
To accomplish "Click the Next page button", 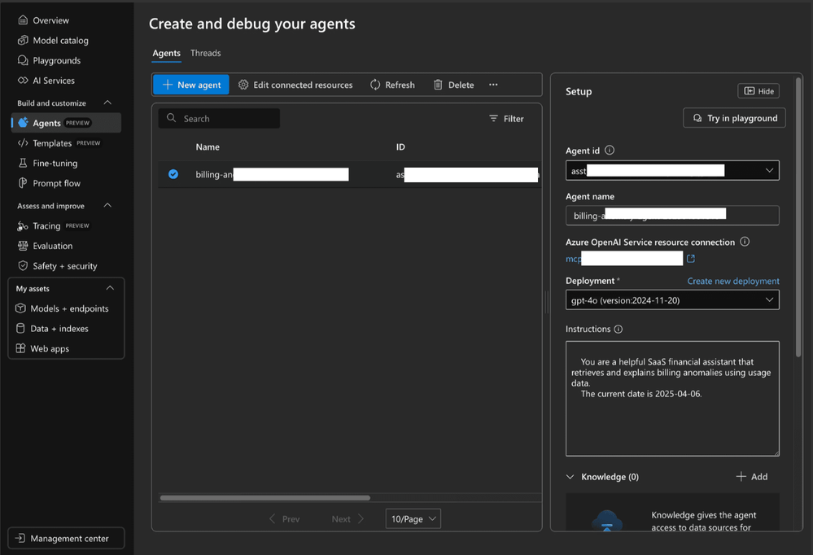I will 348,518.
